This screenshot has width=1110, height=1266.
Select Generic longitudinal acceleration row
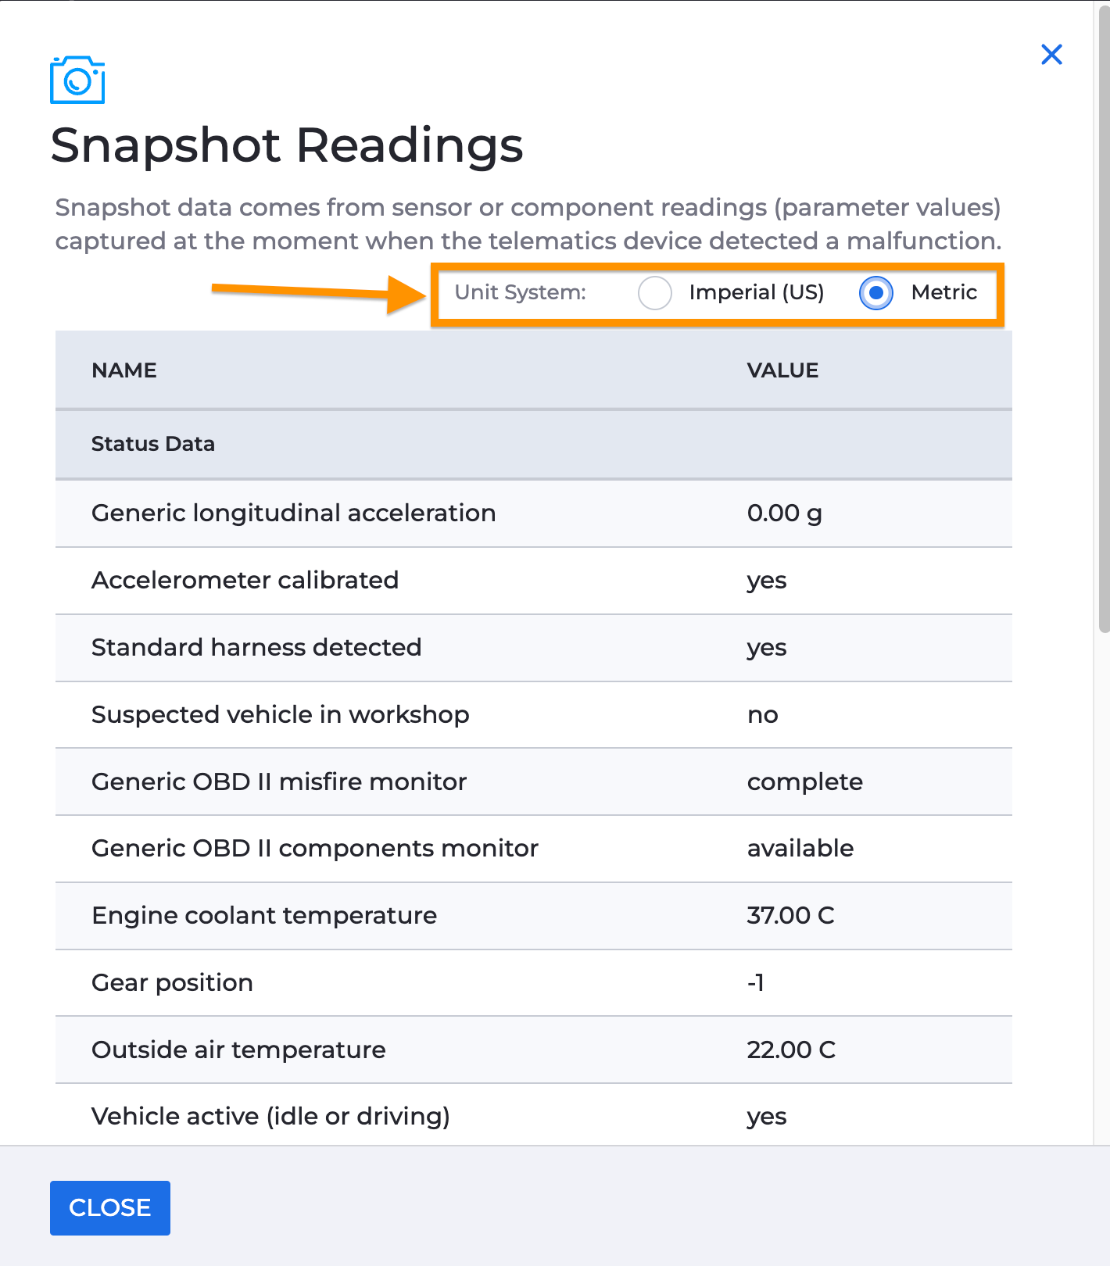click(534, 513)
